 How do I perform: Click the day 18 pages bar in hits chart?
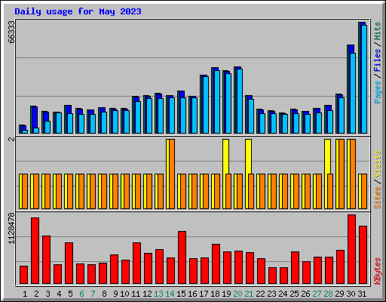pos(217,102)
